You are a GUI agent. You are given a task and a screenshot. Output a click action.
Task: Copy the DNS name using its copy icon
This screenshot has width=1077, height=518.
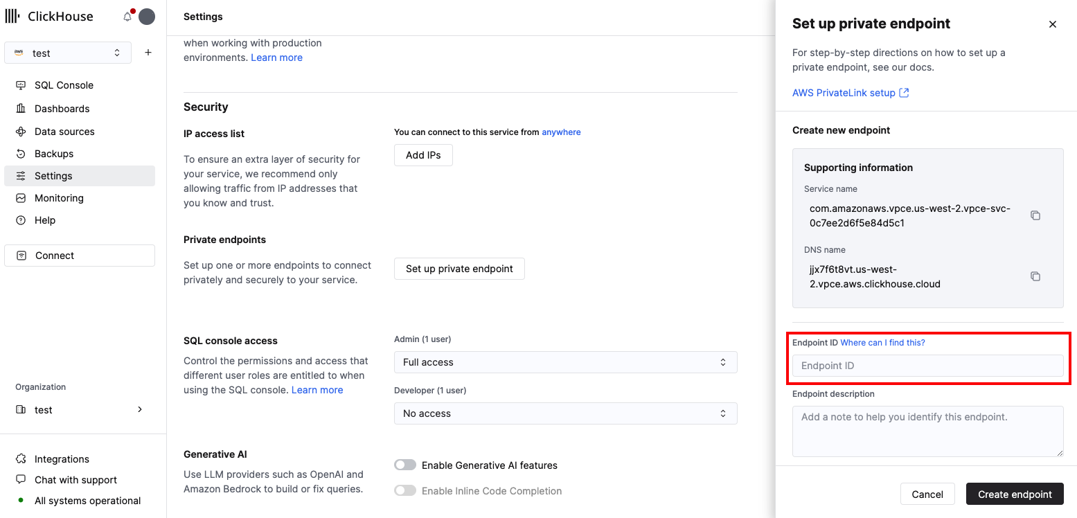coord(1035,276)
